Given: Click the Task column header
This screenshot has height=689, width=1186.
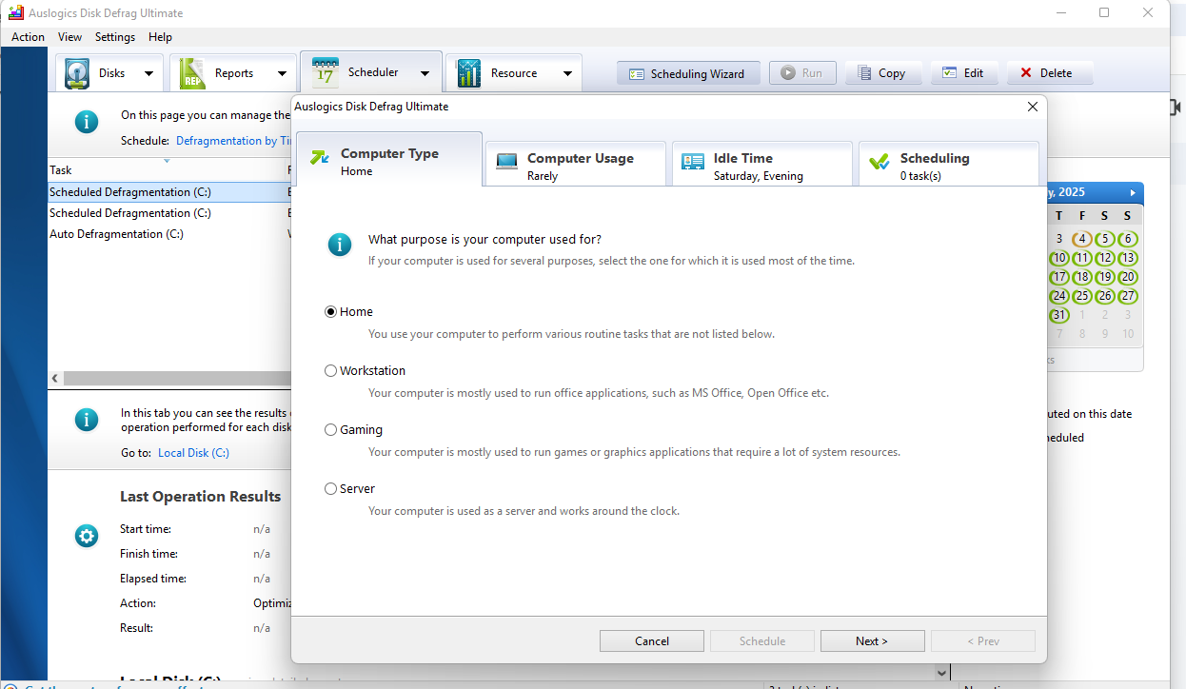Looking at the screenshot, I should 167,170.
